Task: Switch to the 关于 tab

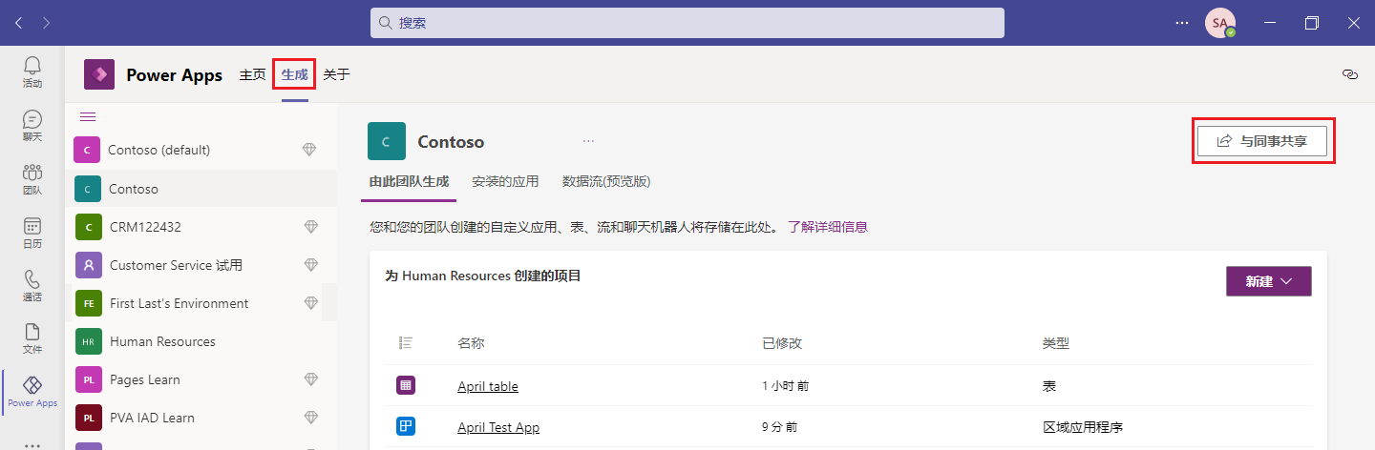Action: pyautogui.click(x=336, y=74)
